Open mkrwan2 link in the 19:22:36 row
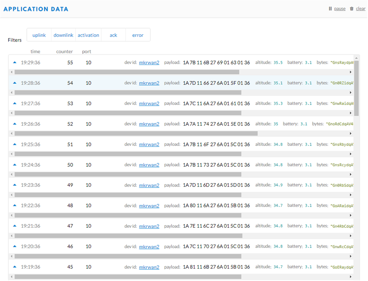Screen dimensions: 368x281 click(x=149, y=206)
